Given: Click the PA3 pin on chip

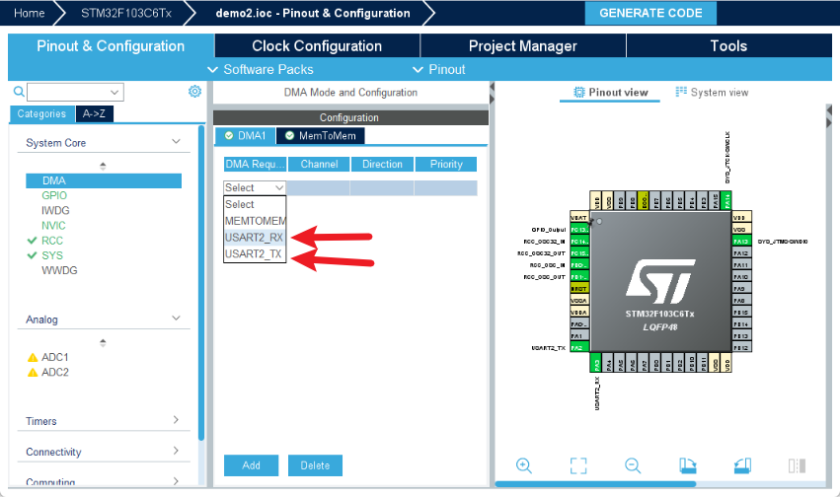Looking at the screenshot, I should (x=596, y=363).
